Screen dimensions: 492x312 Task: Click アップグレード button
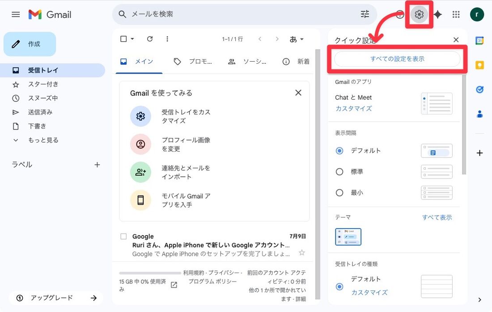click(56, 298)
